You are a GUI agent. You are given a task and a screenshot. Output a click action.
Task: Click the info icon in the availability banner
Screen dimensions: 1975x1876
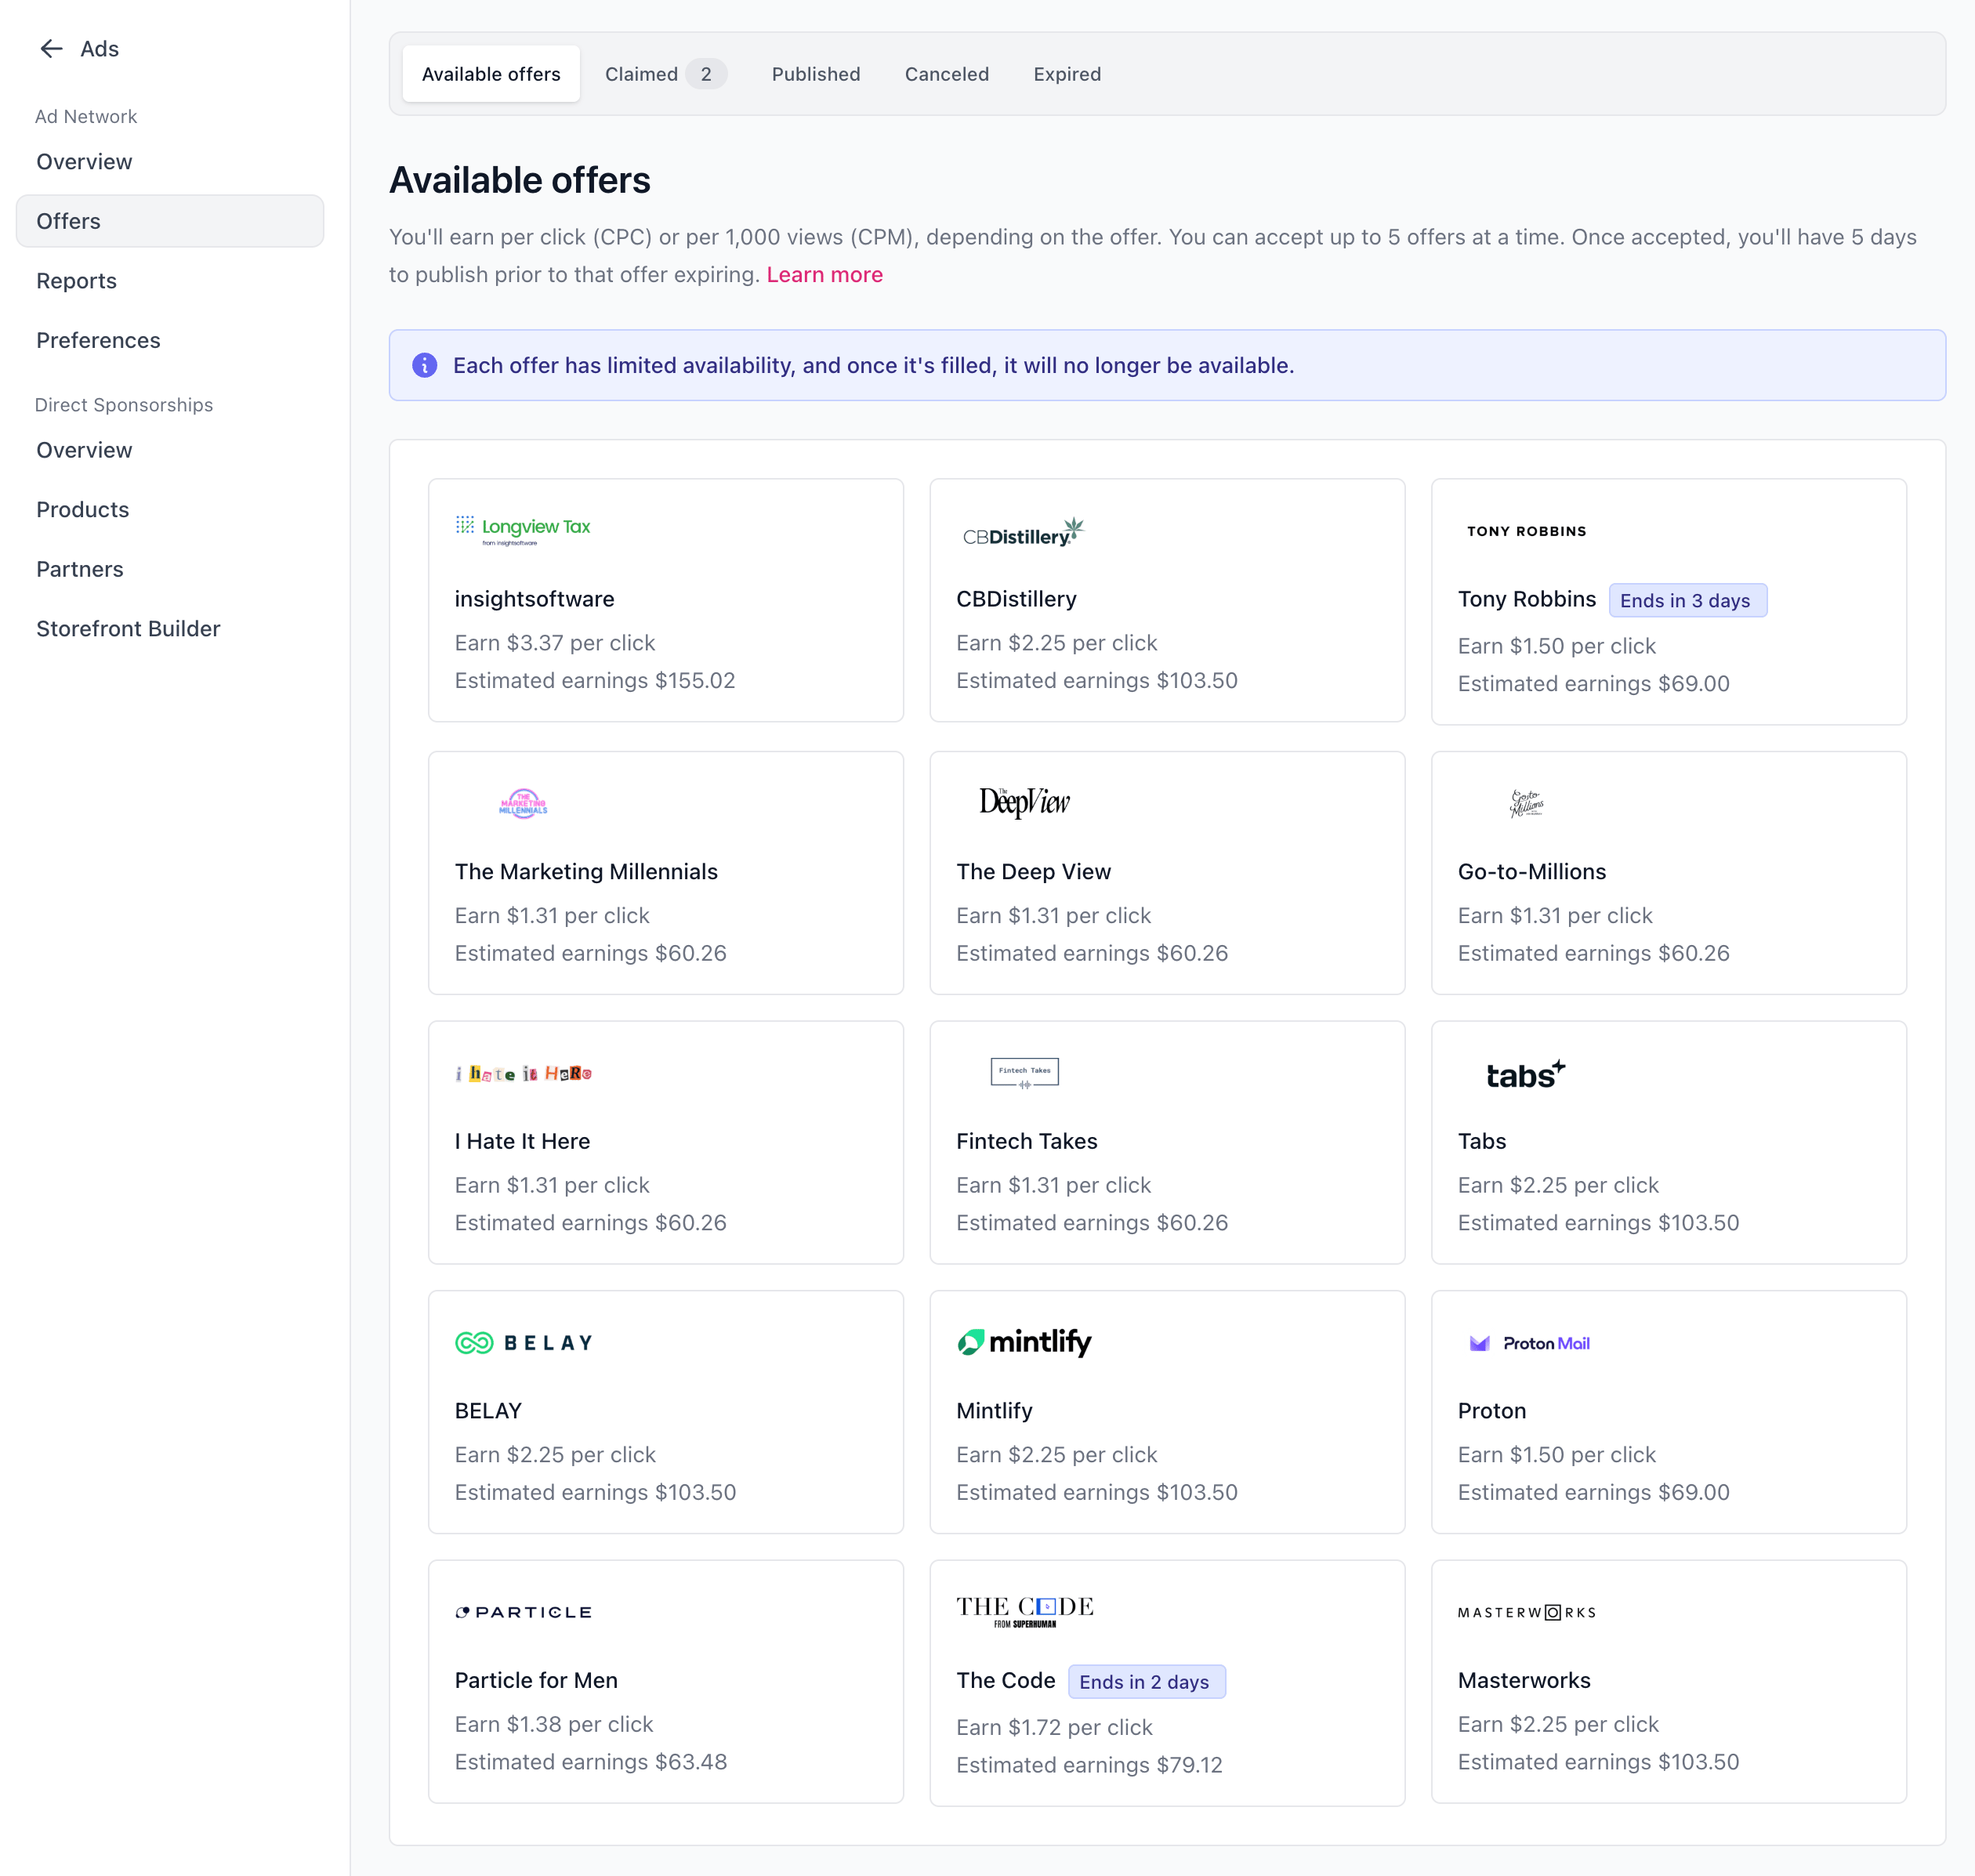tap(425, 366)
